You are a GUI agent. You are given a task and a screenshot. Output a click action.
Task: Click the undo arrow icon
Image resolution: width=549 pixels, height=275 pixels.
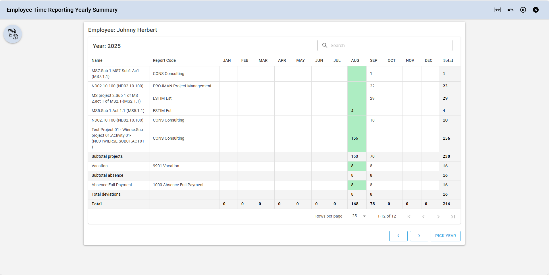click(x=510, y=10)
